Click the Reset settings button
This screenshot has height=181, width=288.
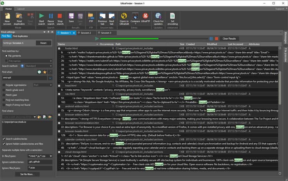click(x=43, y=43)
